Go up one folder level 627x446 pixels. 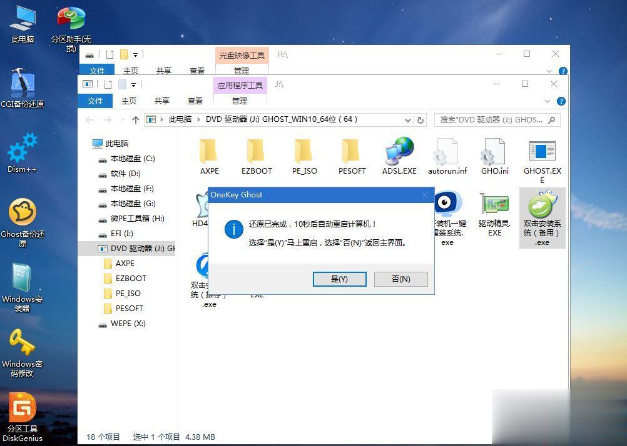point(136,120)
